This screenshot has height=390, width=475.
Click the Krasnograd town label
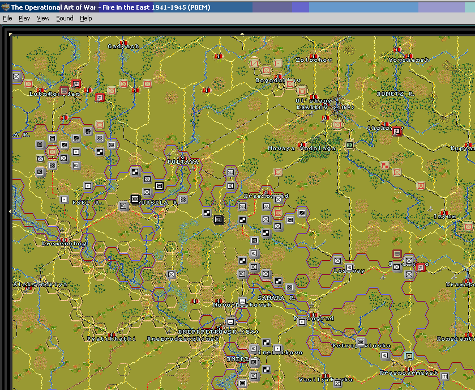266,196
